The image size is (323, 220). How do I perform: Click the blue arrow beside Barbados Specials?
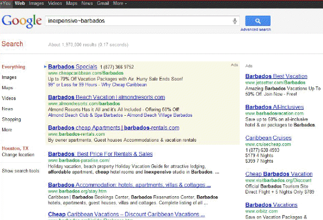pos(45,66)
